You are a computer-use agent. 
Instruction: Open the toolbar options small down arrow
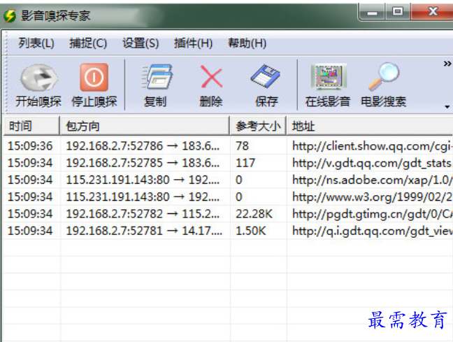447,107
